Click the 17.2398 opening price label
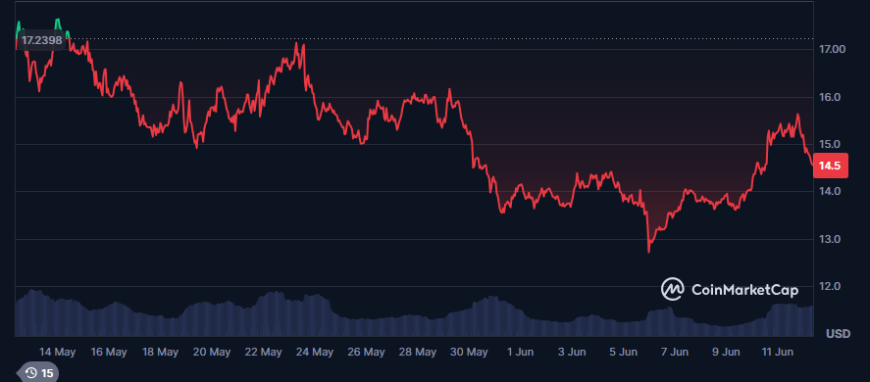Screen dimensions: 870x382 [x=41, y=40]
